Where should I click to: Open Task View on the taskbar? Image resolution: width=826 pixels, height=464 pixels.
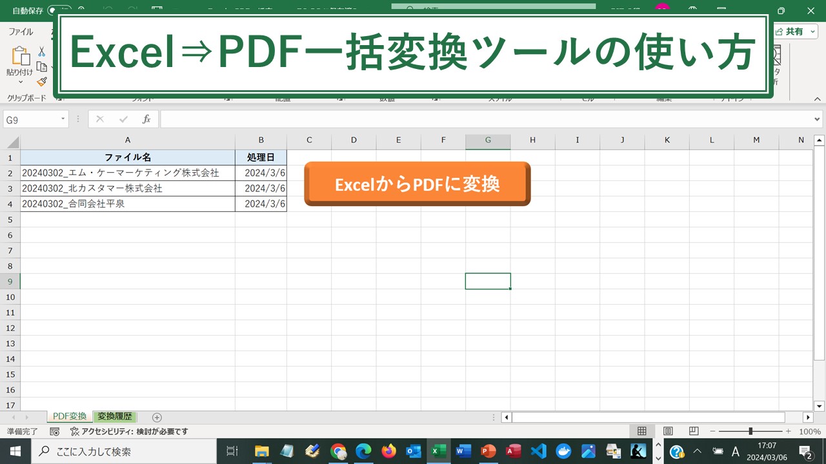click(233, 451)
